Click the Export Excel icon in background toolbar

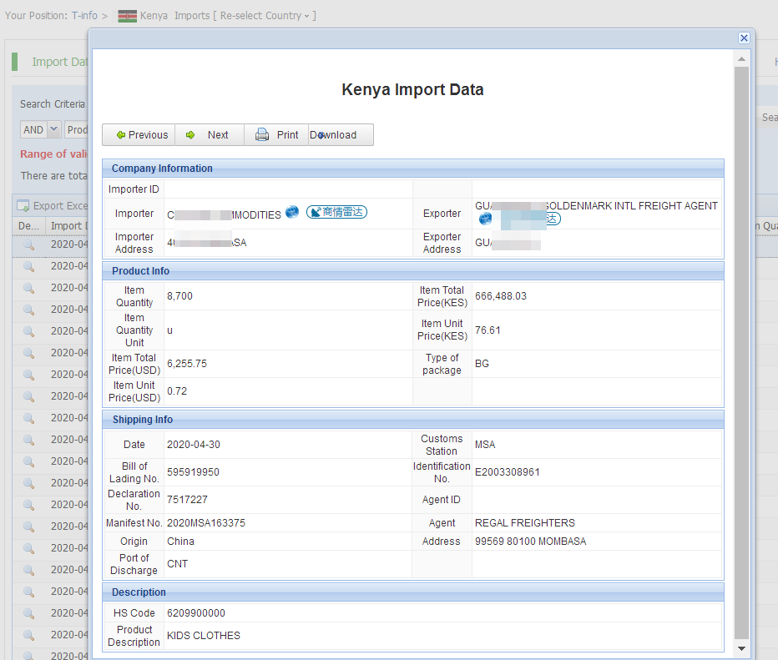pyautogui.click(x=23, y=206)
